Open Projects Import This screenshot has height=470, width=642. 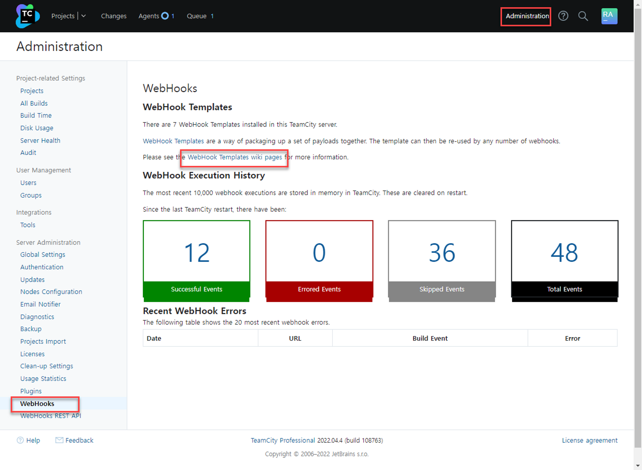tap(43, 341)
